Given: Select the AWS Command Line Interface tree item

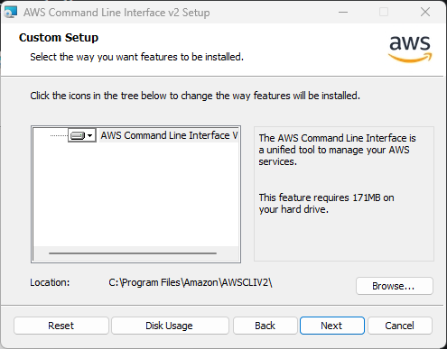Looking at the screenshot, I should point(169,135).
